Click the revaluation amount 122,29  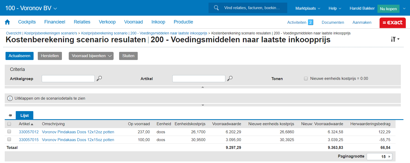click(x=384, y=132)
